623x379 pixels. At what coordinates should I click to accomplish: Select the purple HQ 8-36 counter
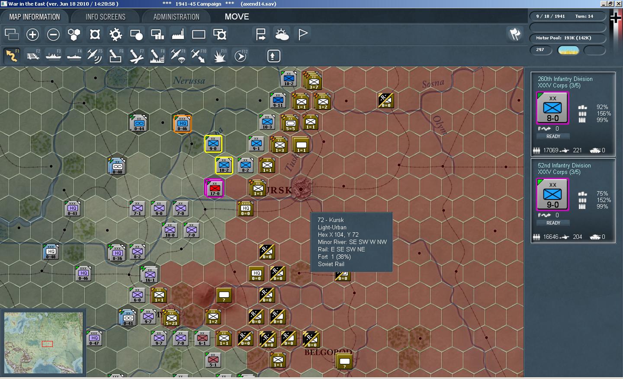117,253
